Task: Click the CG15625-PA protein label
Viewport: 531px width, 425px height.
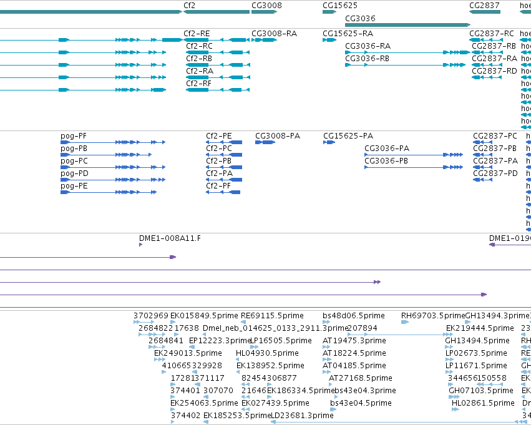Action: 348,136
